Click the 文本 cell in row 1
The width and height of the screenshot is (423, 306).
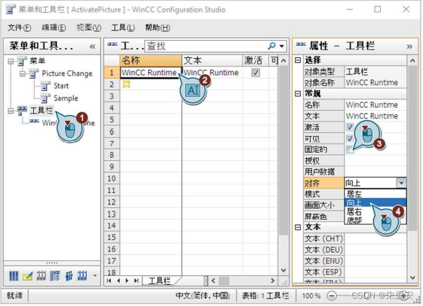212,73
